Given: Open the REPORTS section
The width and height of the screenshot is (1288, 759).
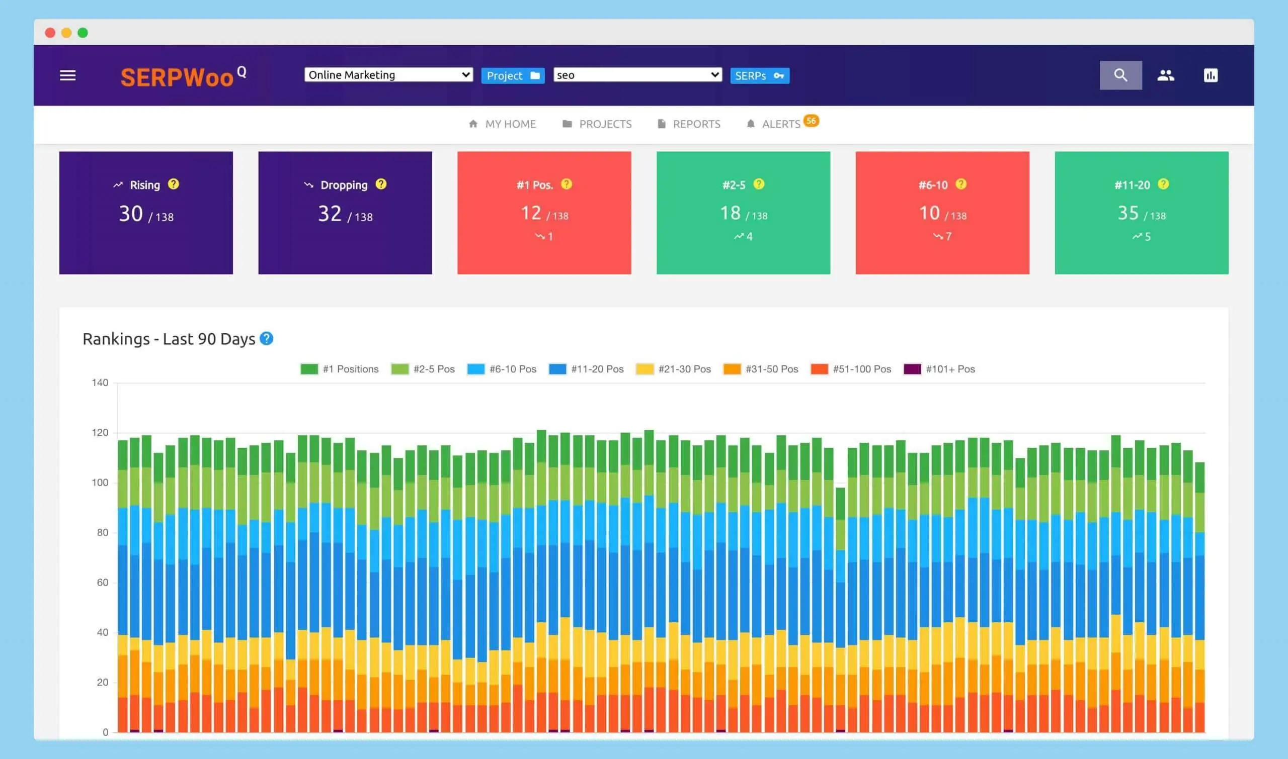Looking at the screenshot, I should 697,123.
